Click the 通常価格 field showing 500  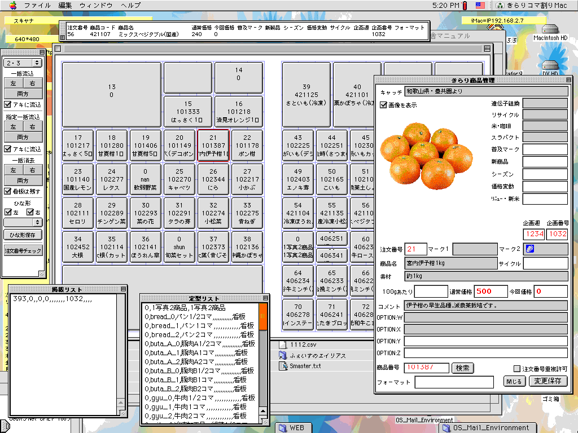[491, 291]
